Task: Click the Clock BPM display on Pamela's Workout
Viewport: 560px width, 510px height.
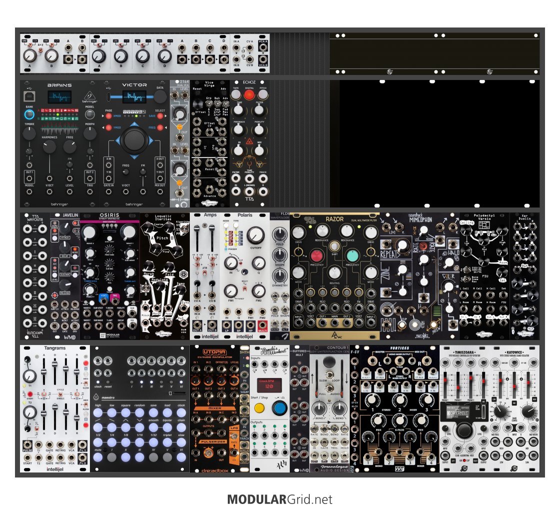Action: pyautogui.click(x=269, y=385)
